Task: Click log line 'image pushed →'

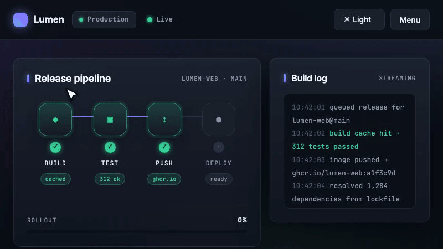Action: coord(358,160)
